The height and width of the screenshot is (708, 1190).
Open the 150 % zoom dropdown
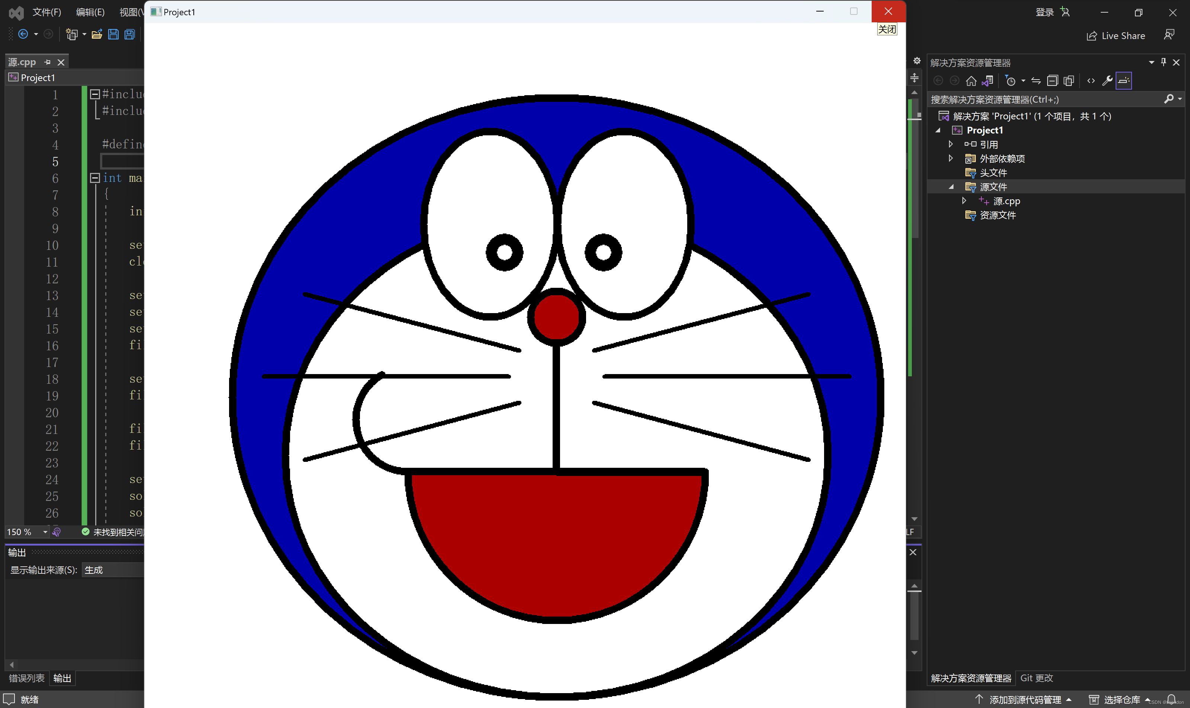(45, 532)
